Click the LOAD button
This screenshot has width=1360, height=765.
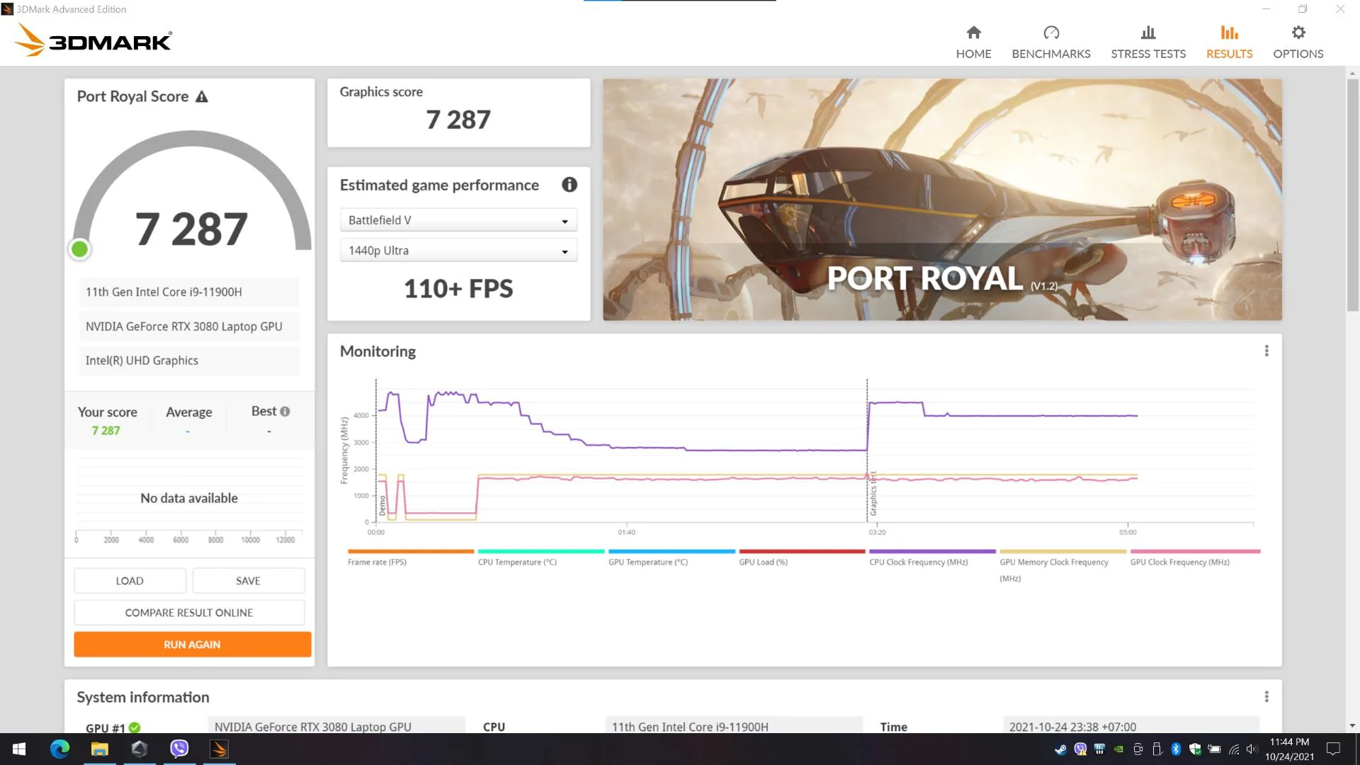click(130, 581)
